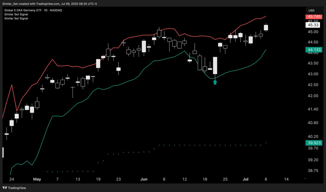Click the May label on time axis
326x192 pixels.
click(x=37, y=179)
